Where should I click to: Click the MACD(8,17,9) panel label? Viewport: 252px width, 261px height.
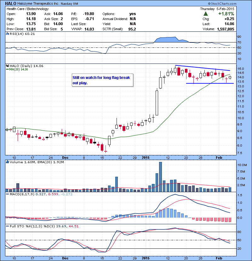point(22,194)
